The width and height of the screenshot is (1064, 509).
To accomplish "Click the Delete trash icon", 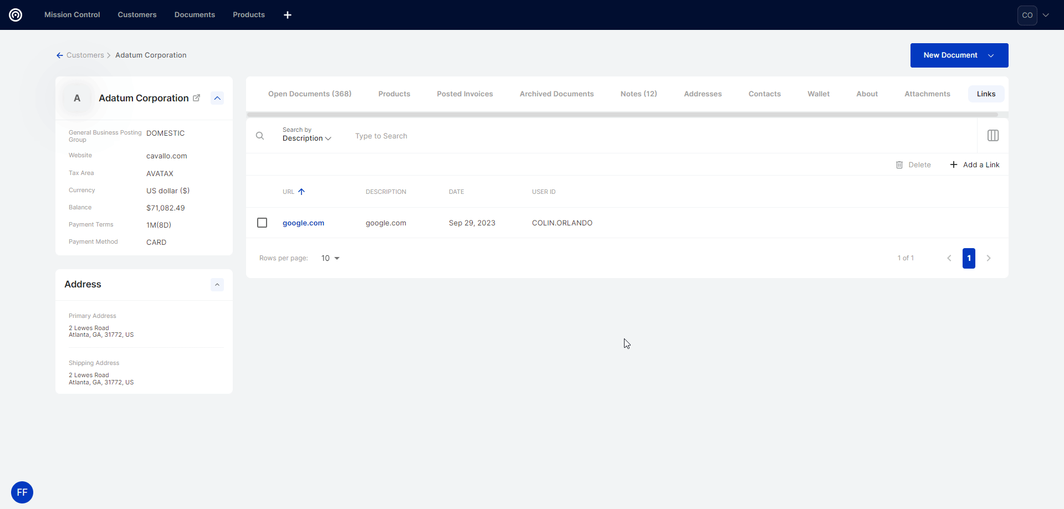I will 899,165.
